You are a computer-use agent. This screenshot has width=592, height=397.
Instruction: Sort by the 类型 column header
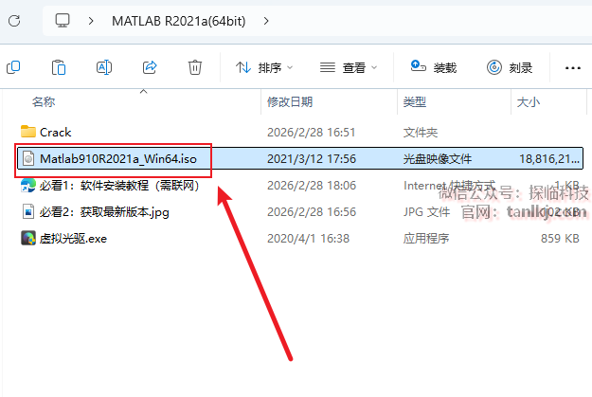pyautogui.click(x=415, y=101)
